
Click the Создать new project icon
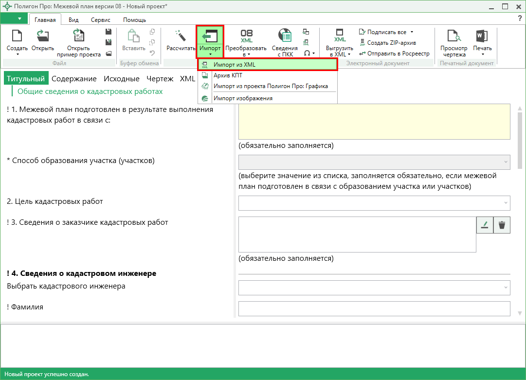(x=17, y=36)
